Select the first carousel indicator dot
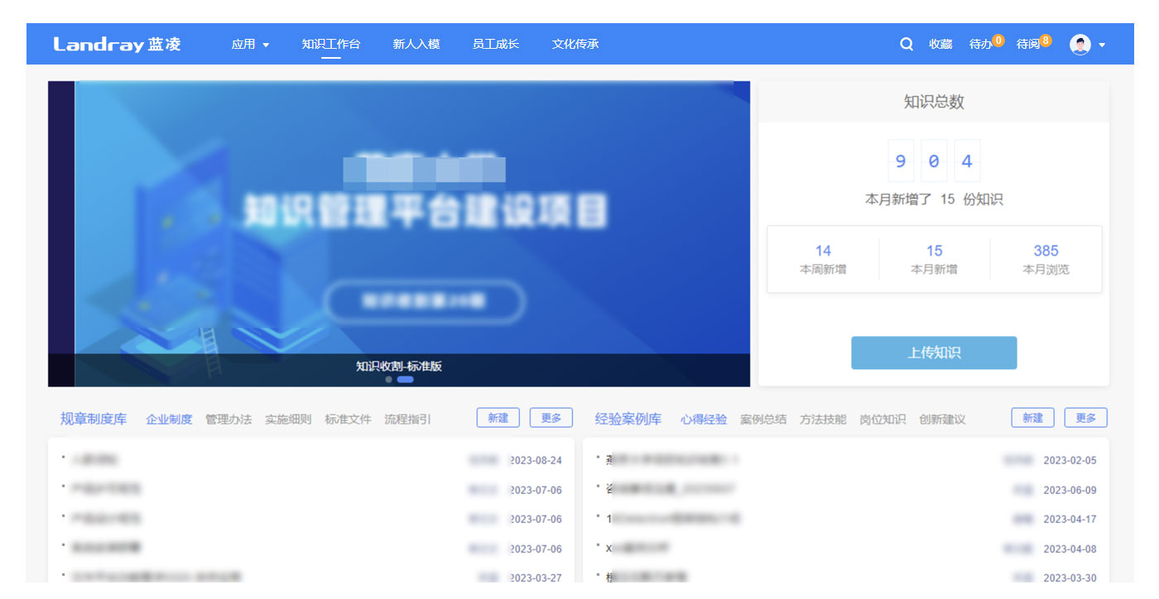 pos(389,380)
